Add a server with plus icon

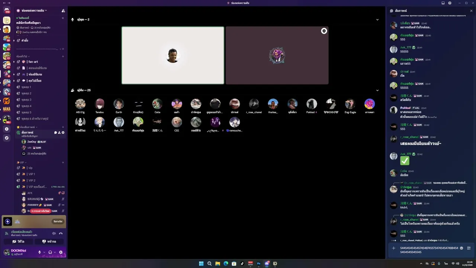tap(7, 129)
